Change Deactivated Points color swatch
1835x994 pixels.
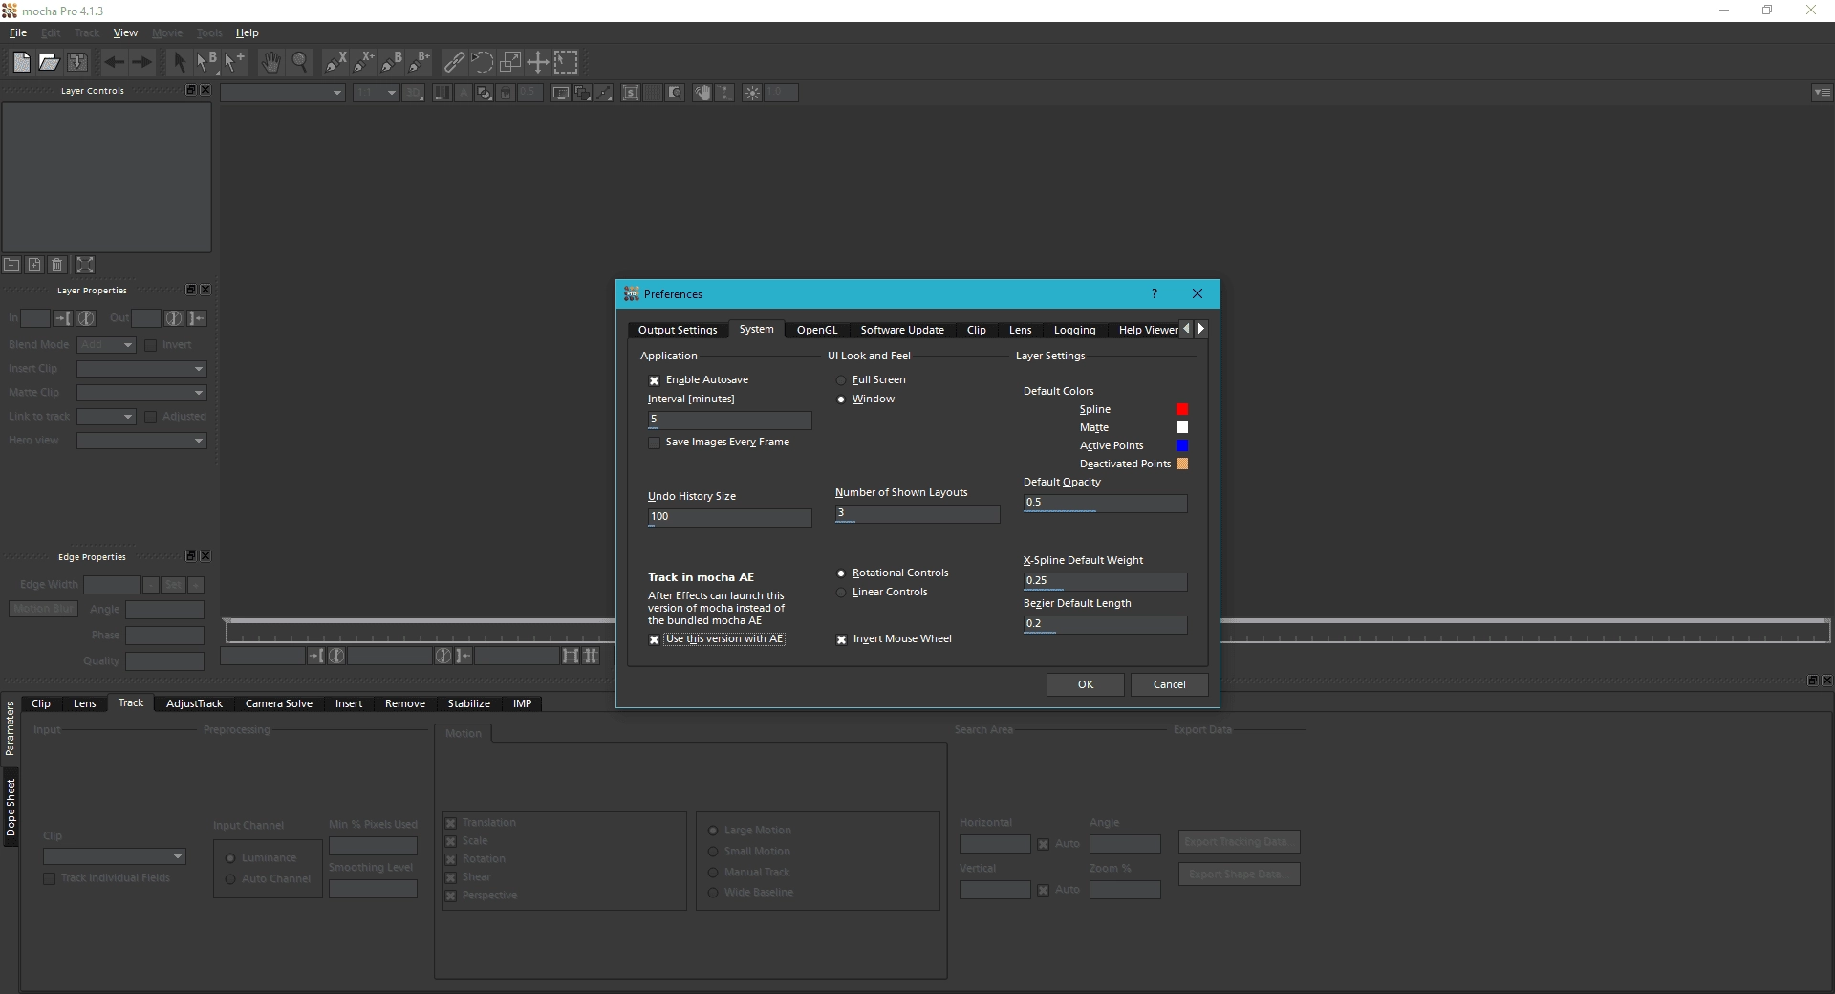[x=1182, y=464]
